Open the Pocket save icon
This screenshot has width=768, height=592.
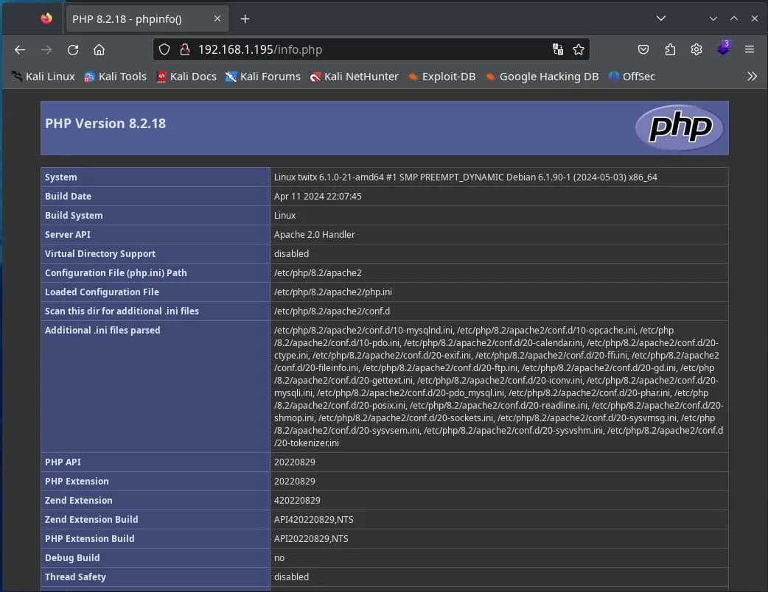(x=643, y=49)
